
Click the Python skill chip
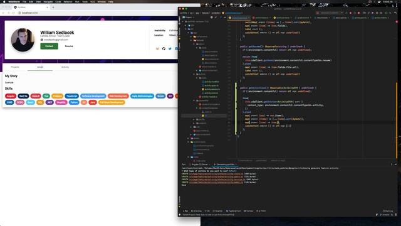coord(74,102)
